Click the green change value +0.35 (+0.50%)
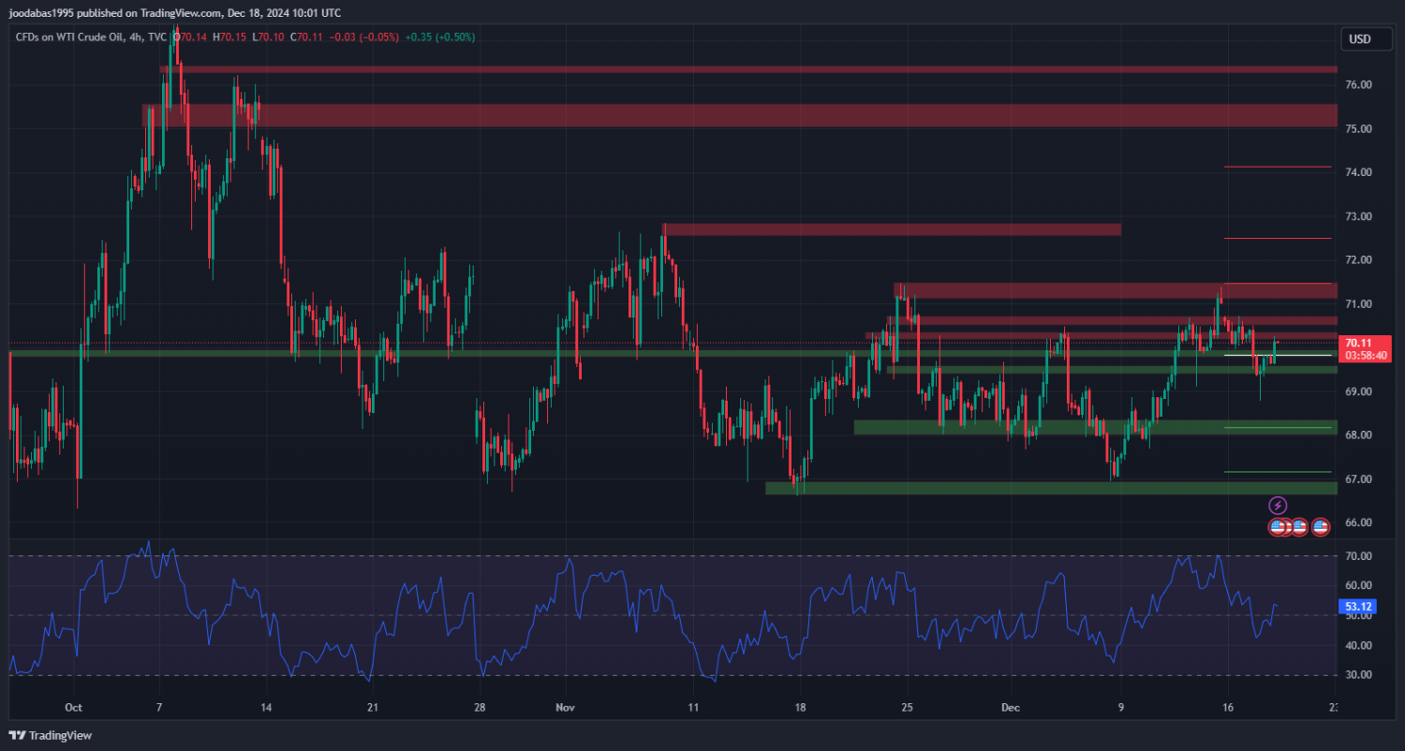 coord(440,37)
